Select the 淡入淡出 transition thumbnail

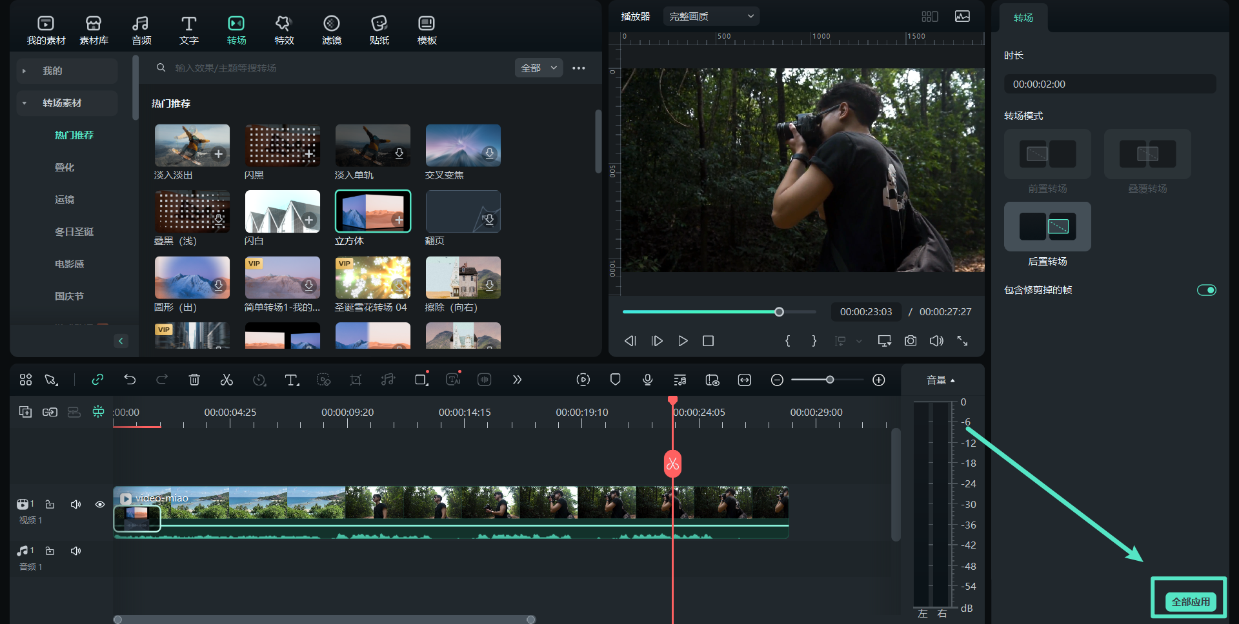(192, 145)
